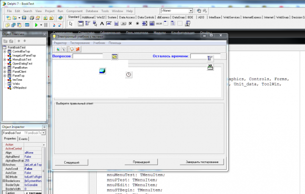Expand the PanelClient node in Object TreeView

tap(5, 72)
